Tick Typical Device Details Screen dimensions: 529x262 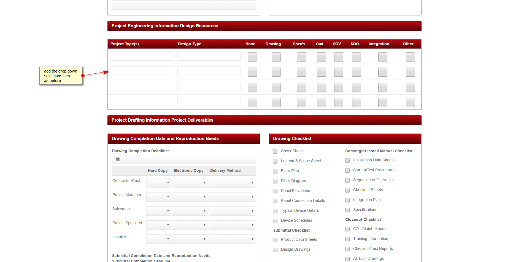click(x=275, y=211)
